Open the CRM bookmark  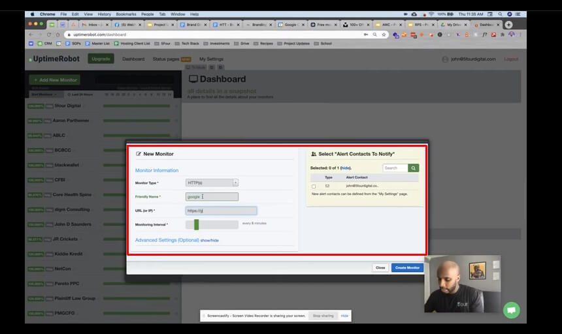click(x=45, y=44)
